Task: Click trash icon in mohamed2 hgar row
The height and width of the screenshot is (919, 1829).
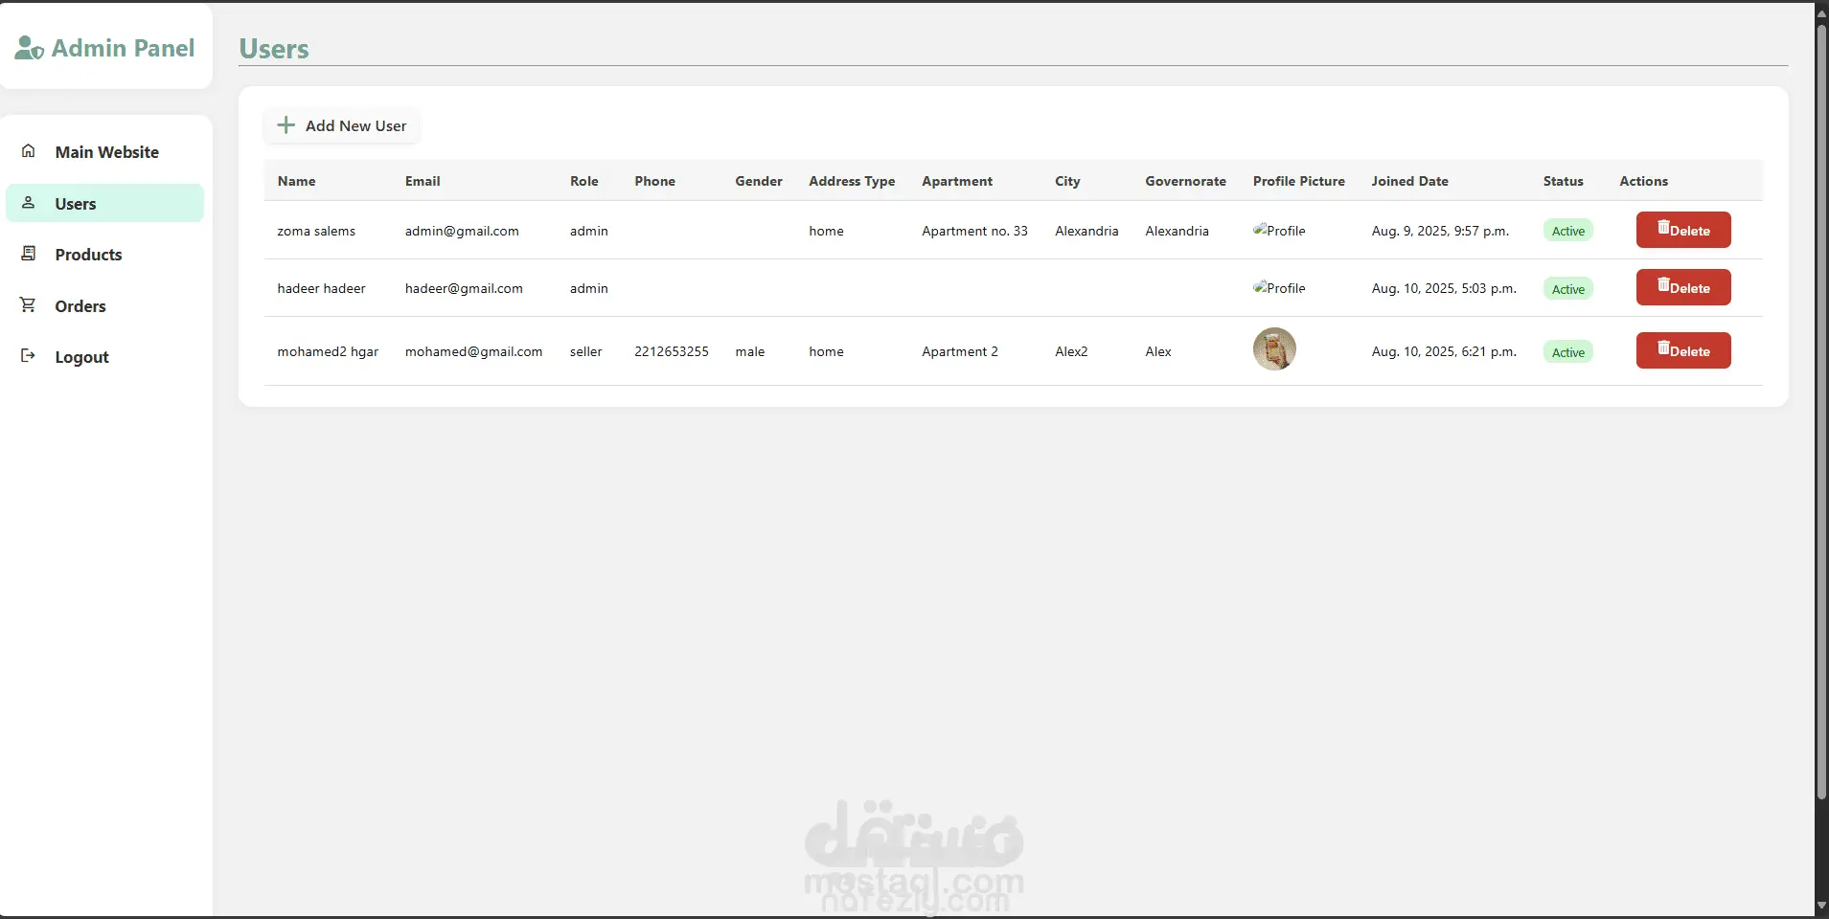Action: coord(1663,349)
